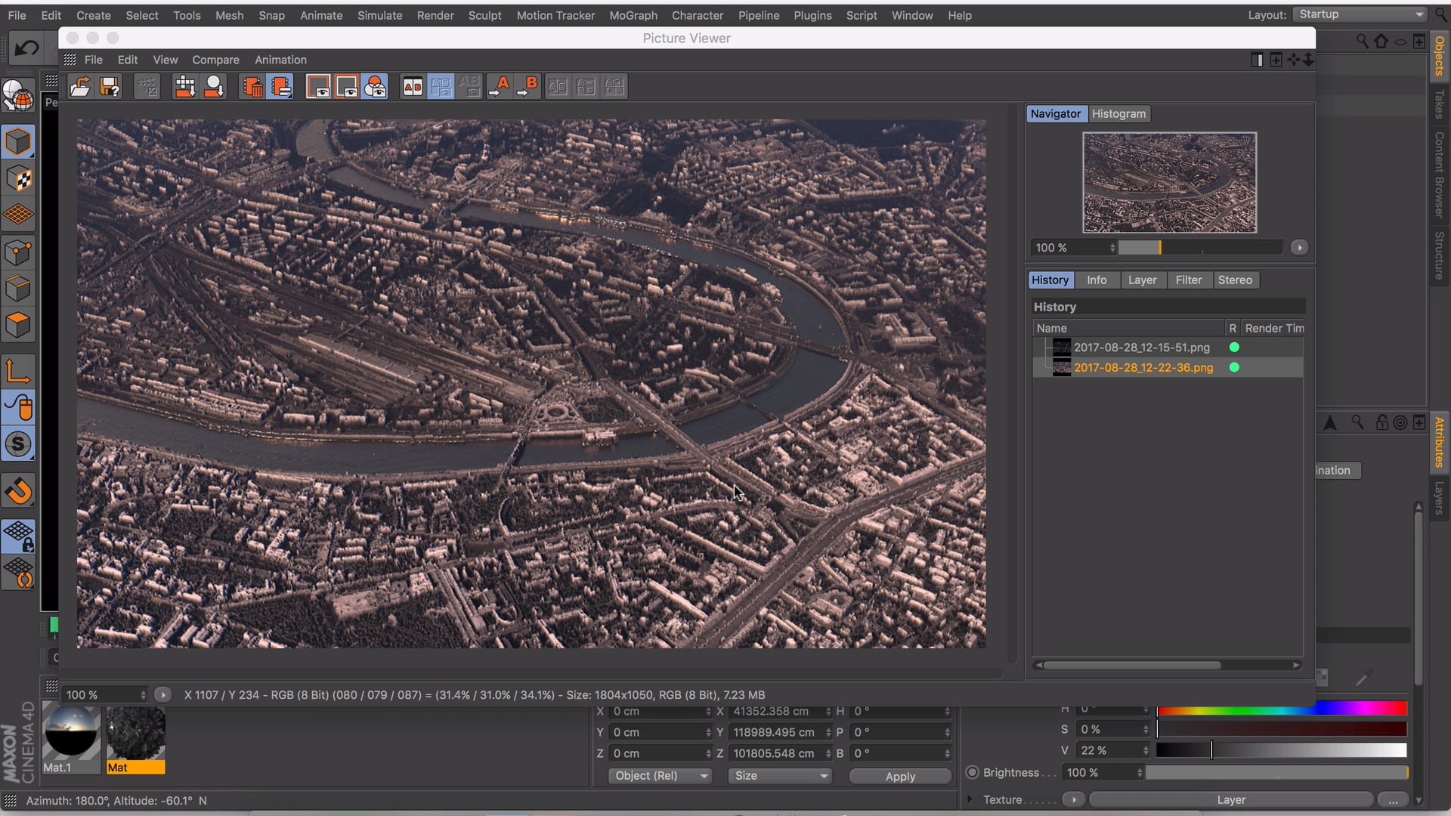The height and width of the screenshot is (816, 1451).
Task: Click the Layer texture button
Action: pos(1232,799)
